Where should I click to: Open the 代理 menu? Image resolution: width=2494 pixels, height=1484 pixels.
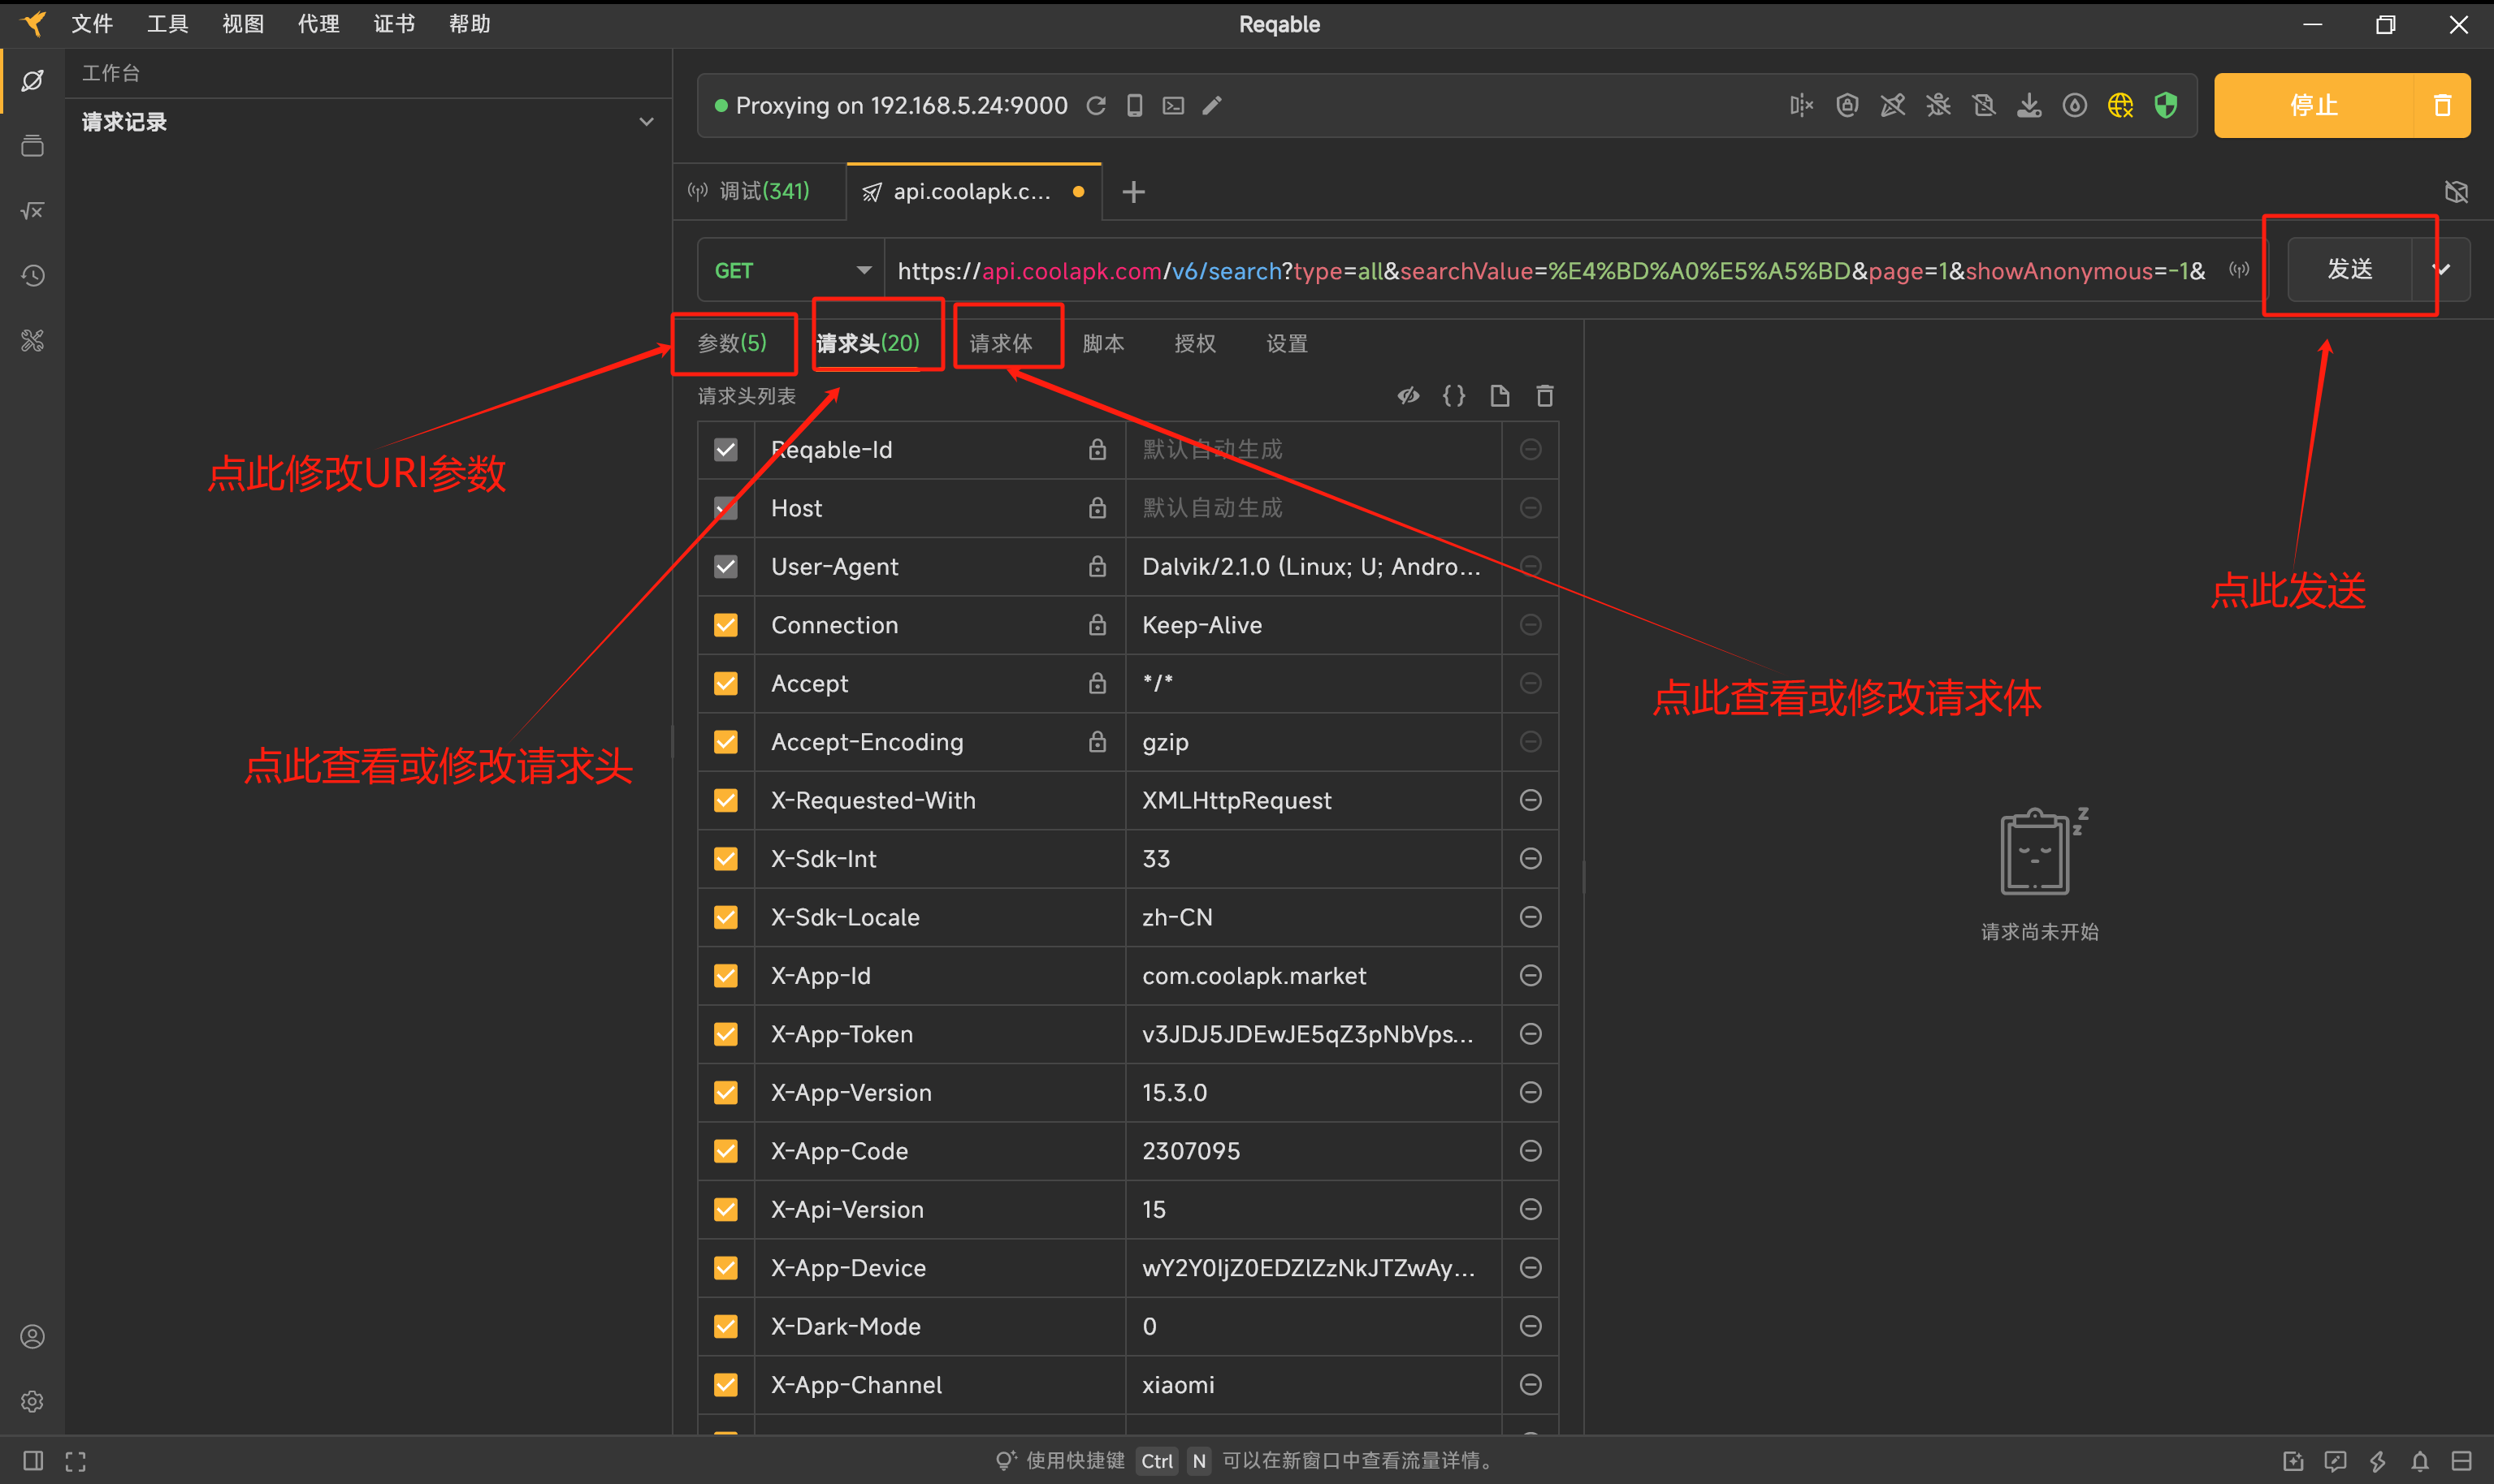pyautogui.click(x=318, y=24)
